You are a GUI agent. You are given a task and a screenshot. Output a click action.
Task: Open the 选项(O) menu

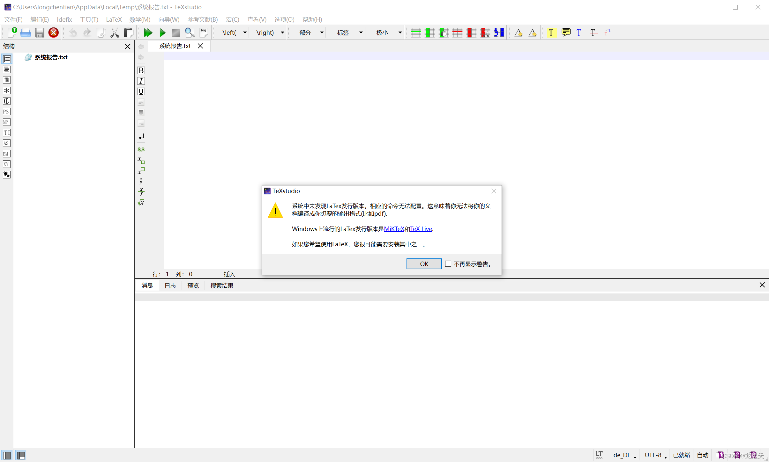[284, 19]
